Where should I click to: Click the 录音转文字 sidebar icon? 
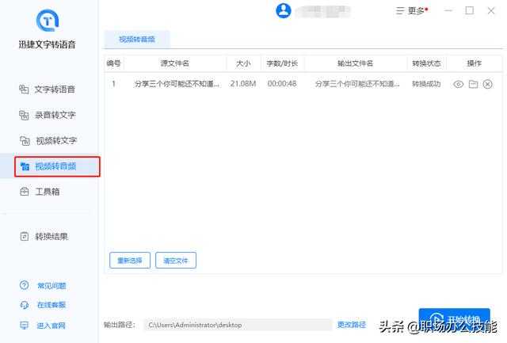point(24,115)
